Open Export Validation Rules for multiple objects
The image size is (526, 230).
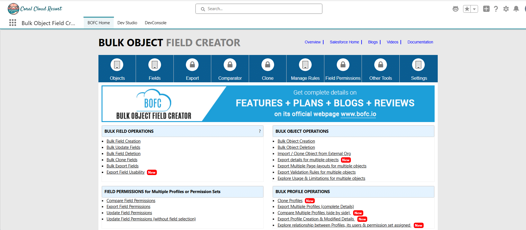[x=316, y=172]
